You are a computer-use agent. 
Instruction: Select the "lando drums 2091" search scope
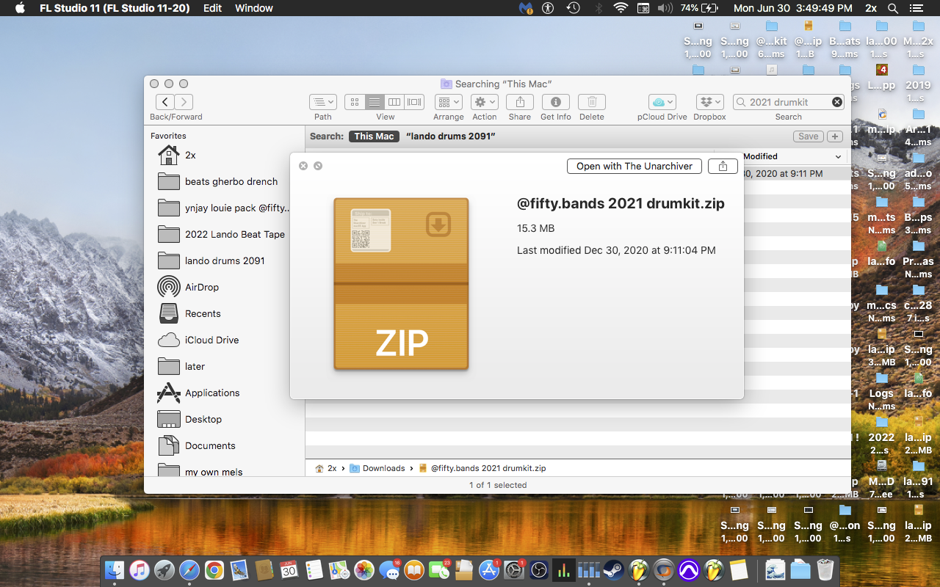tap(451, 136)
